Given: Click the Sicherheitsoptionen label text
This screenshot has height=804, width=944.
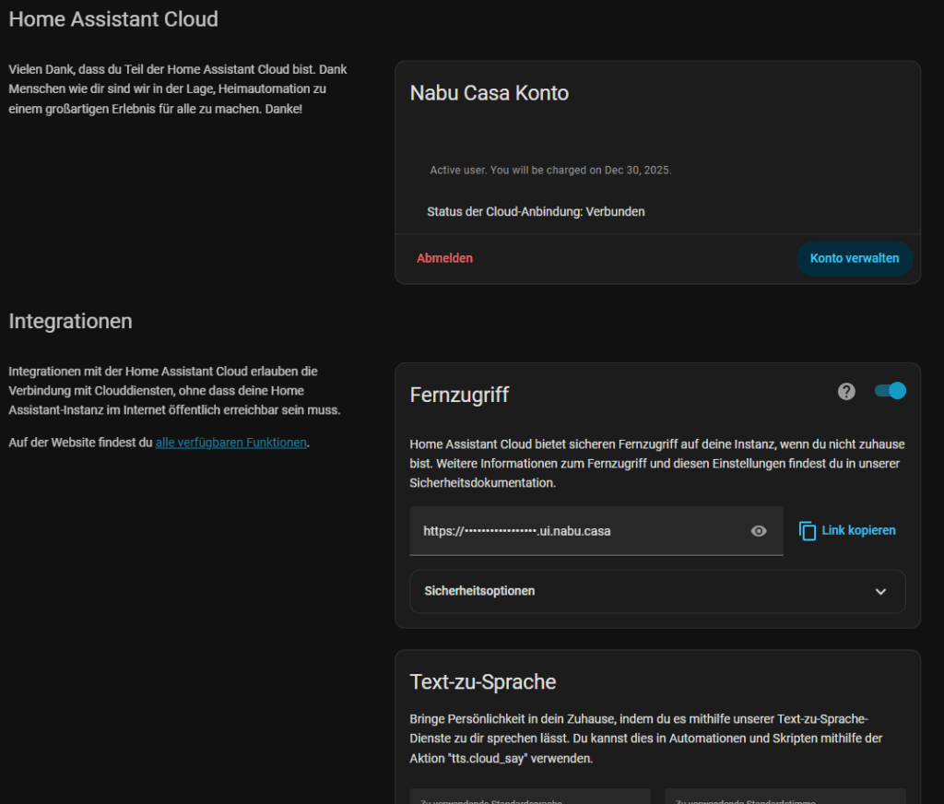Looking at the screenshot, I should coord(479,591).
